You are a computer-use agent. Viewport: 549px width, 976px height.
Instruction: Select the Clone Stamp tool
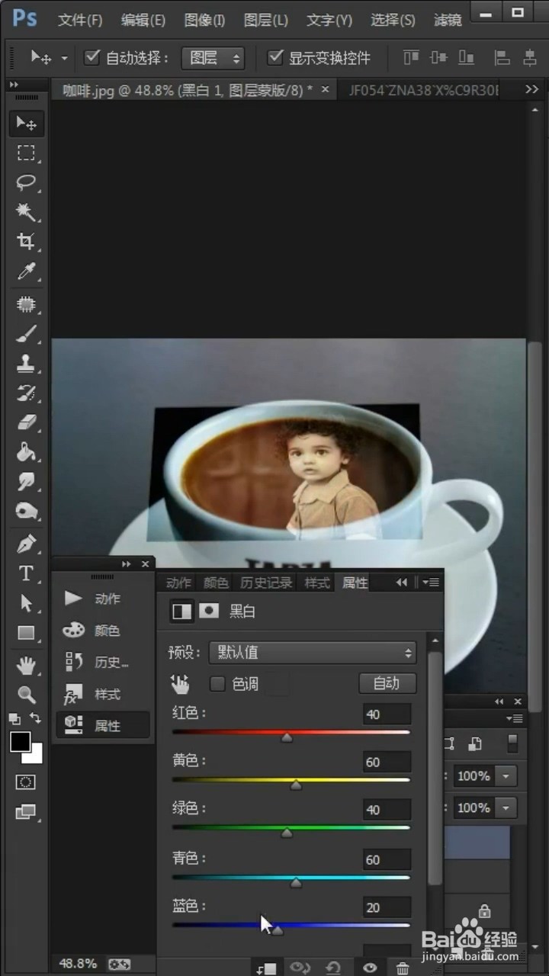(26, 364)
